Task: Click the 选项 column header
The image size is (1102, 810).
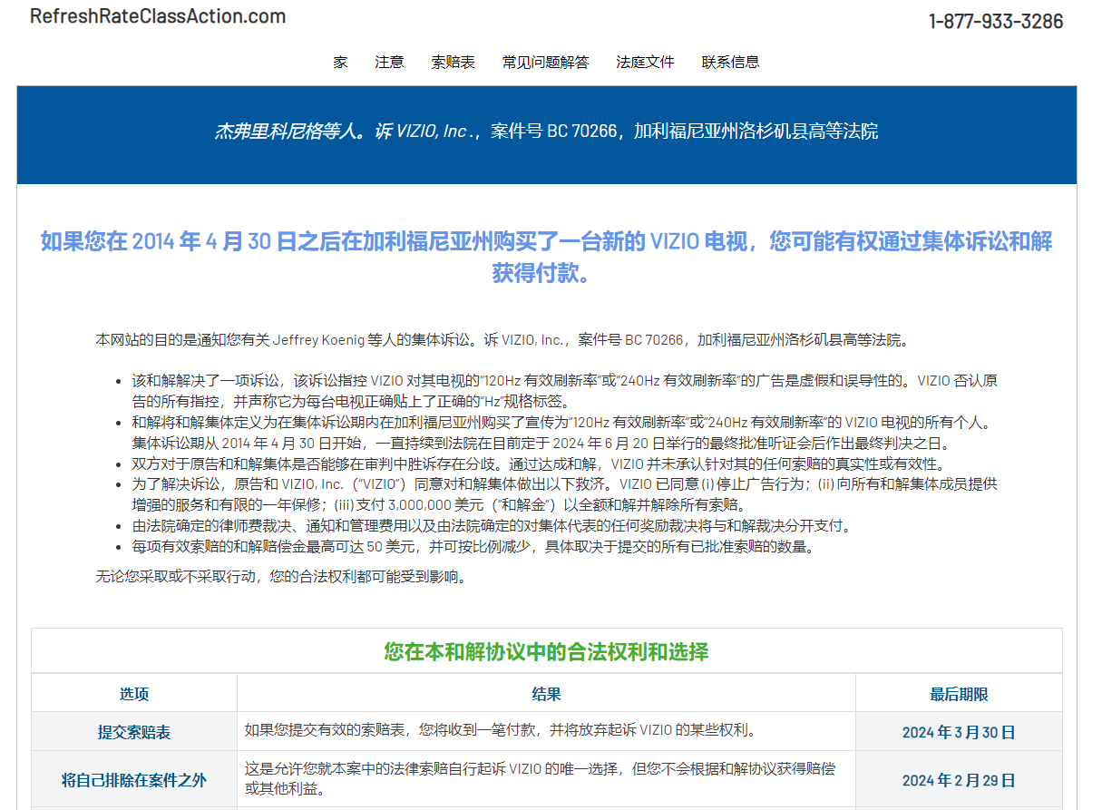Action: pyautogui.click(x=134, y=694)
